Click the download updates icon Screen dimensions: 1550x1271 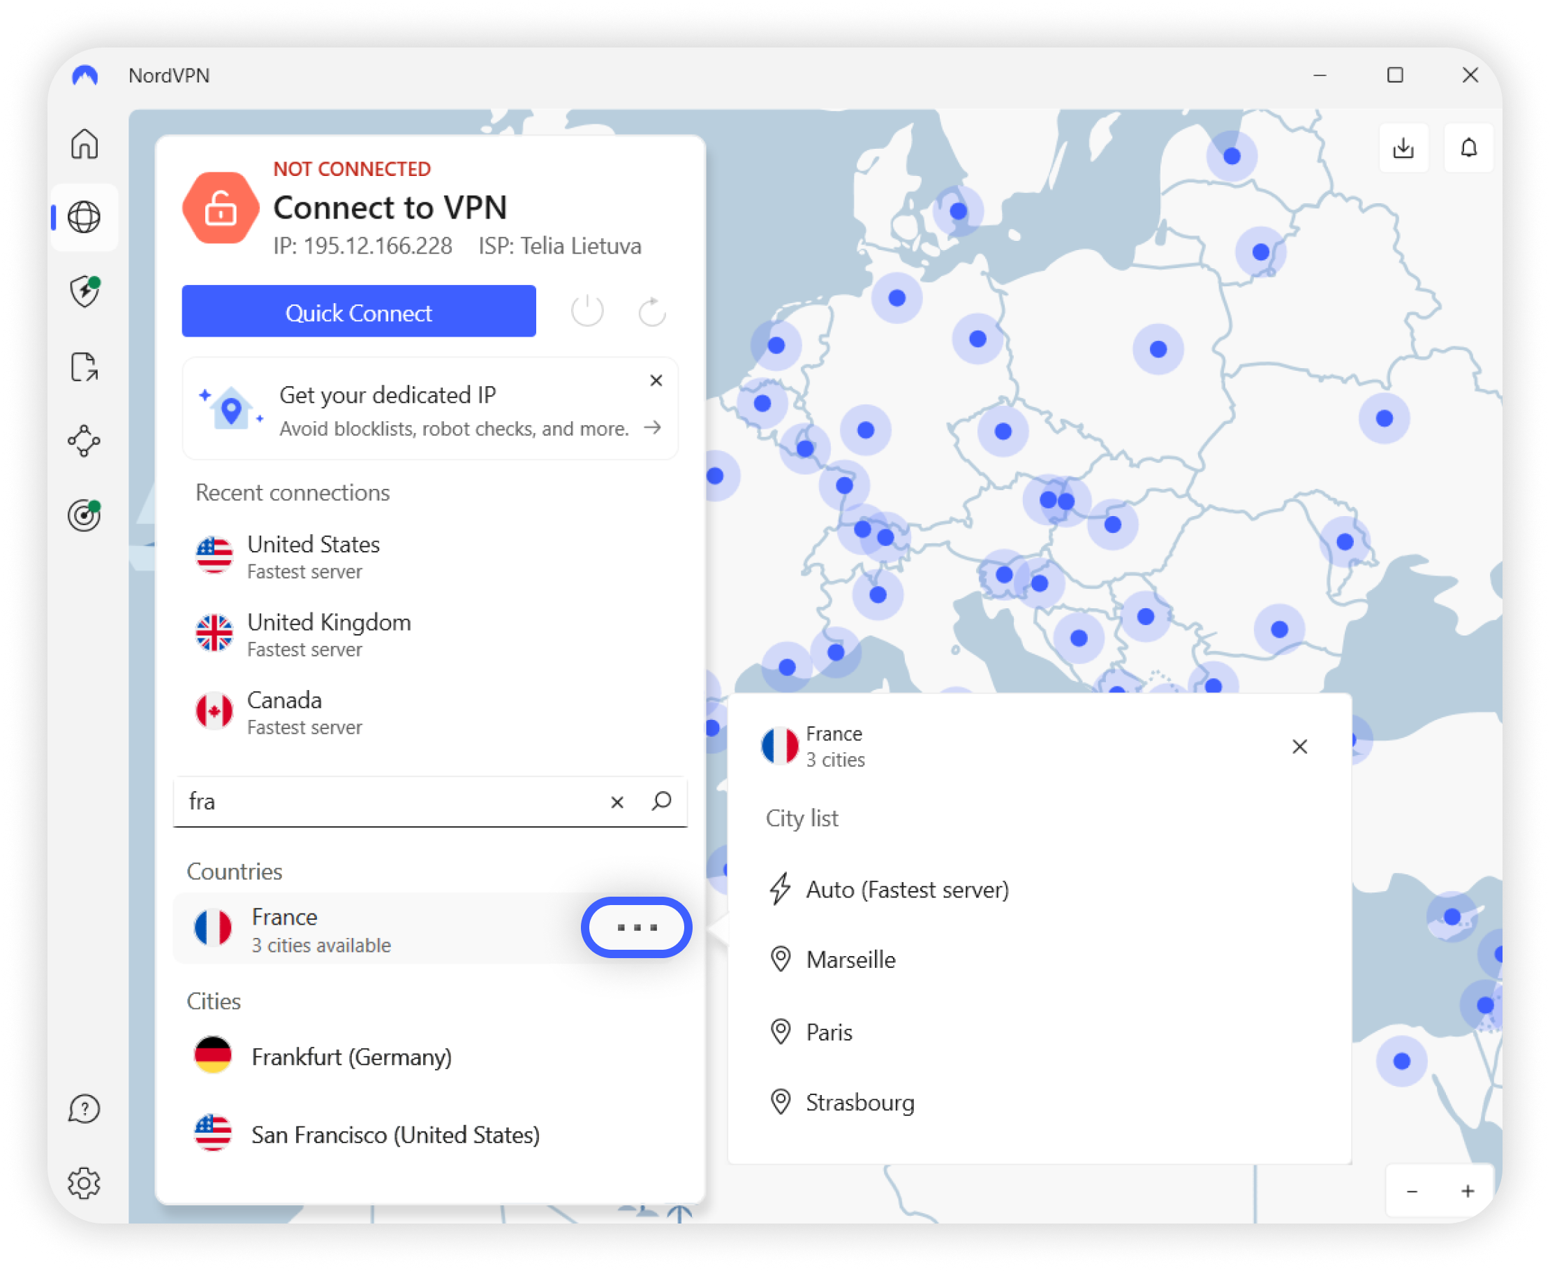pyautogui.click(x=1403, y=148)
